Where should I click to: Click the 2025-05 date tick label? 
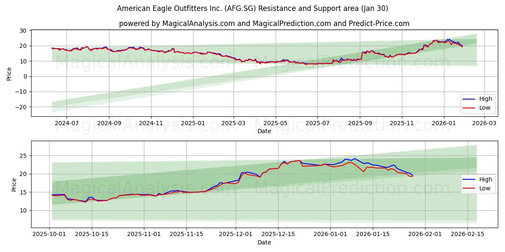[x=276, y=123]
